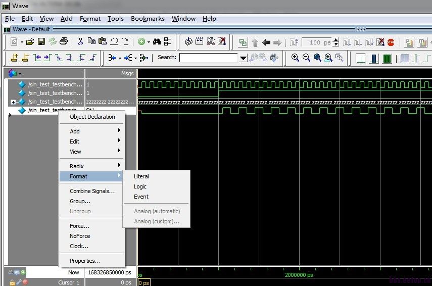Viewport: 432px width, 286px height.
Task: Choose Event in Format submenu
Action: pos(156,197)
